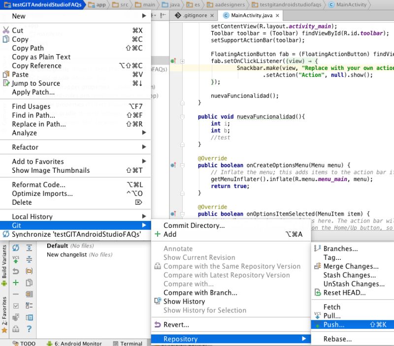The height and width of the screenshot is (346, 394).
Task: Switch to the .gitignore tab
Action: click(194, 16)
